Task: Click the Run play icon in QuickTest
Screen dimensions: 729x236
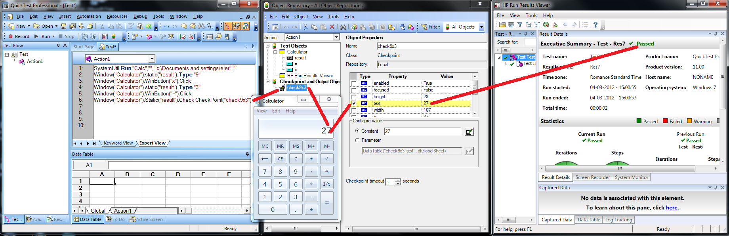Action: click(36, 36)
